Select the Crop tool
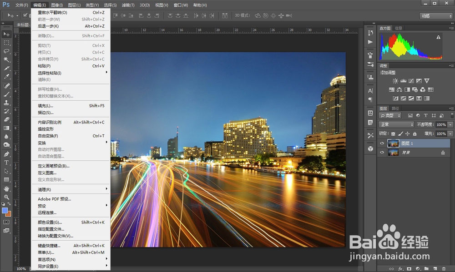Viewport: 455px width, 272px height. 6,69
